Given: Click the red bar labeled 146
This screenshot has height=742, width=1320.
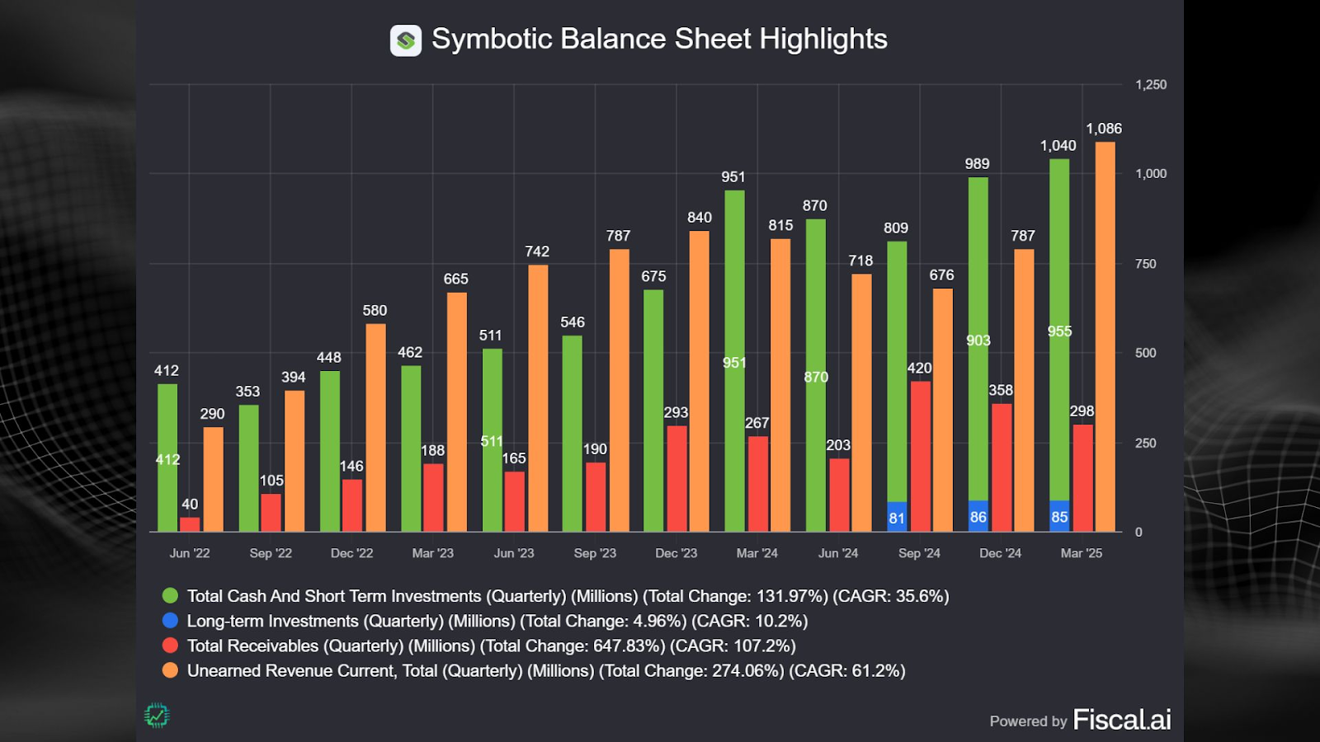Looking at the screenshot, I should point(352,505).
